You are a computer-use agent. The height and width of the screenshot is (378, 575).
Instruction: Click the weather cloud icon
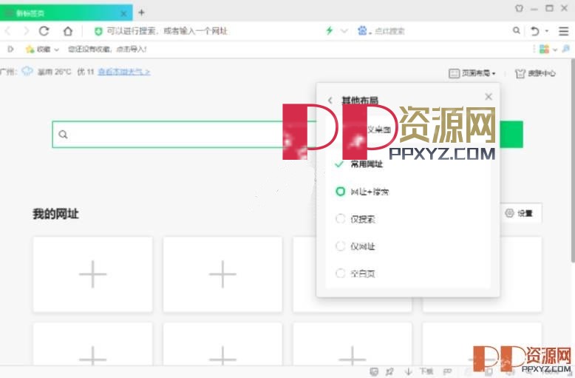click(x=27, y=71)
